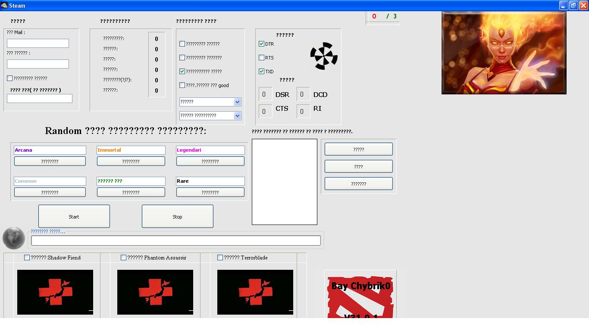Uncheck the DTR checkbox
The image size is (589, 331).
pos(261,44)
